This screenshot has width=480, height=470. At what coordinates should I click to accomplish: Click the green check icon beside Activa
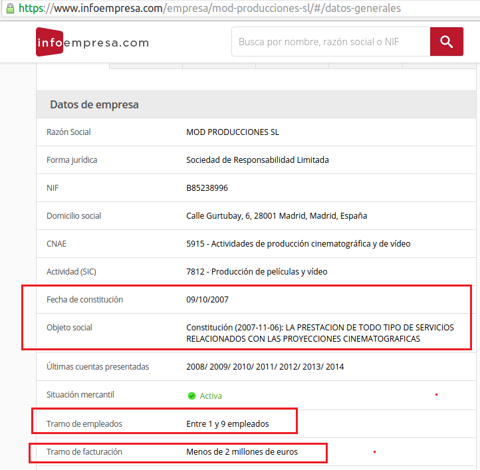191,396
